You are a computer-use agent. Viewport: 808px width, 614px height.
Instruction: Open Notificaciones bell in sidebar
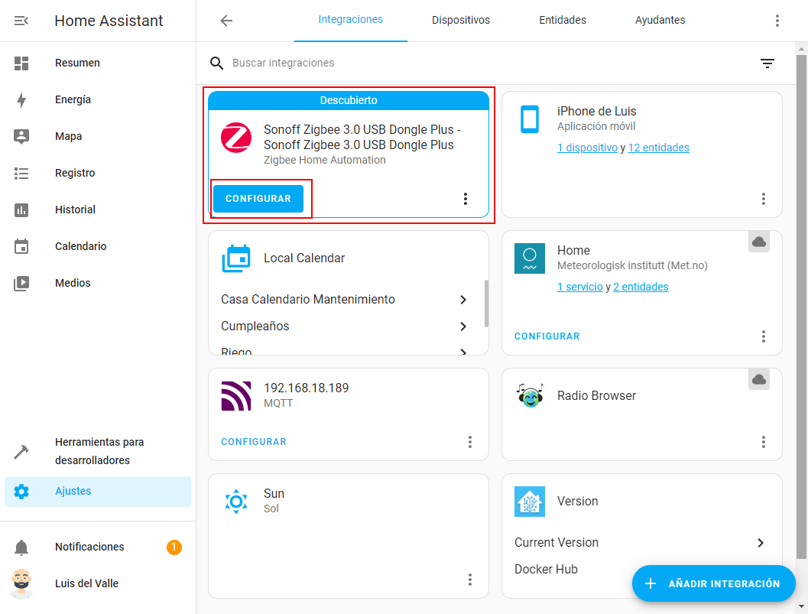[21, 547]
